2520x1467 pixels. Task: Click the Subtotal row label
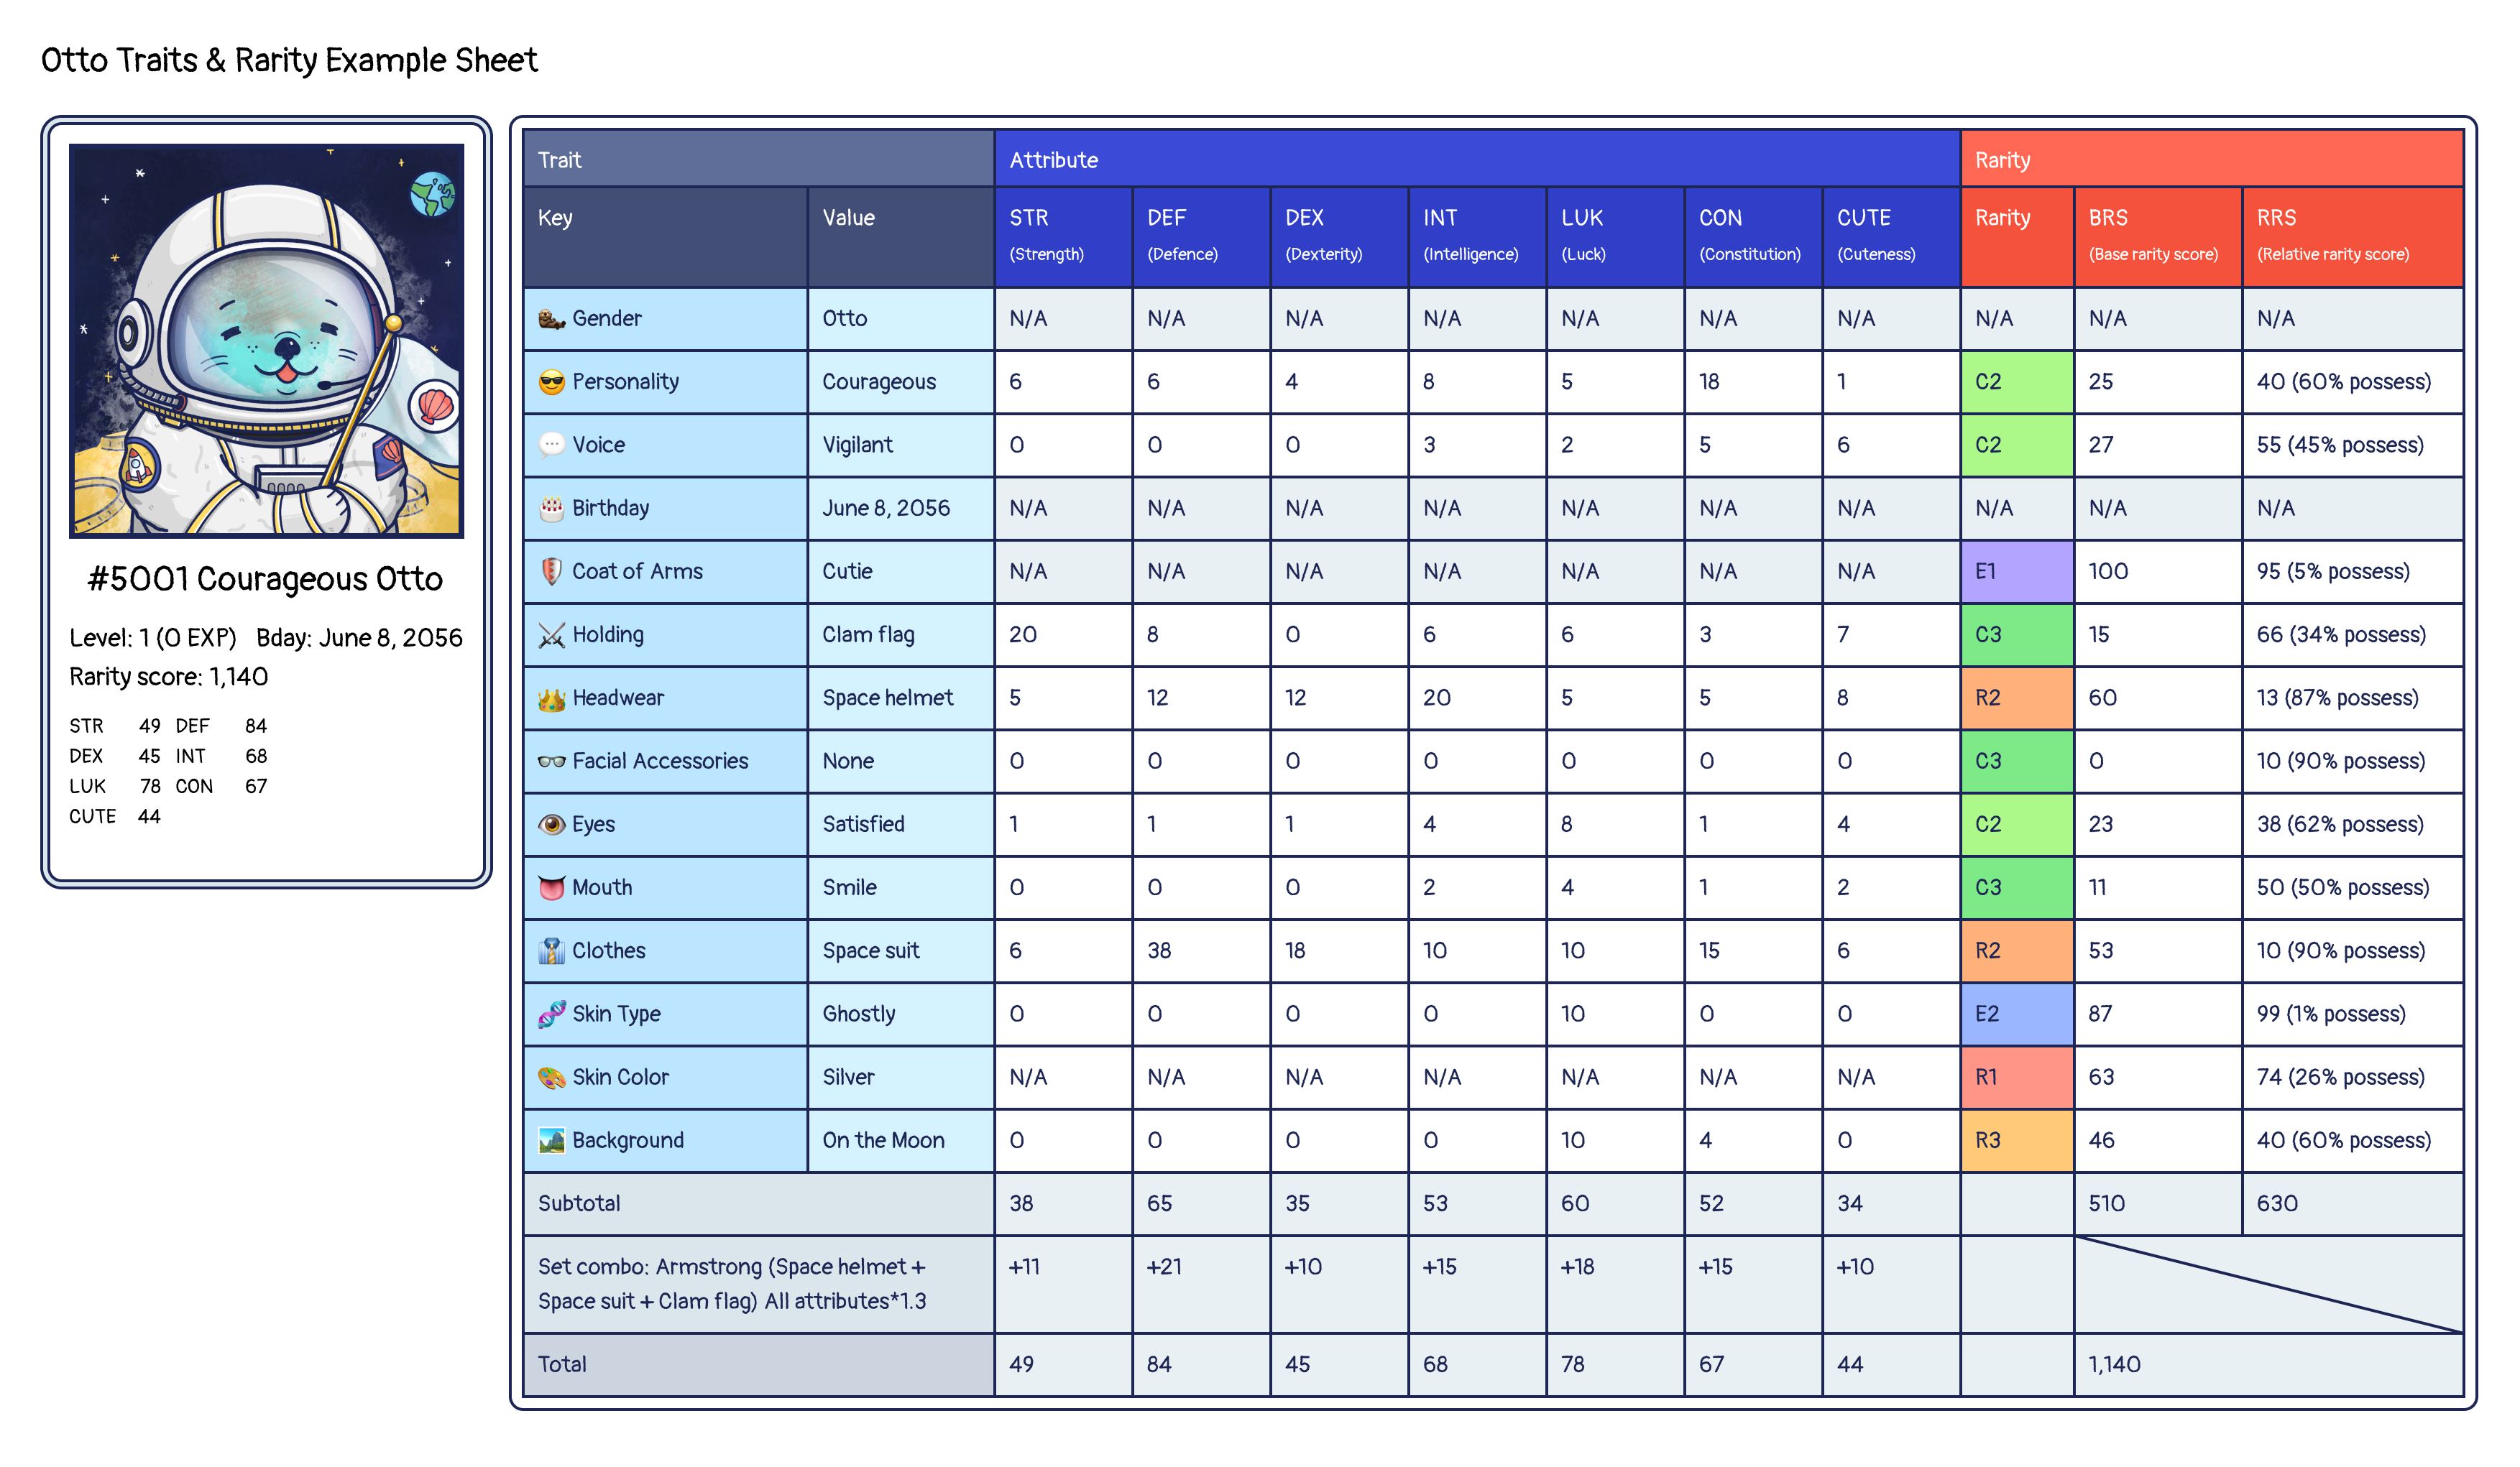[758, 1203]
